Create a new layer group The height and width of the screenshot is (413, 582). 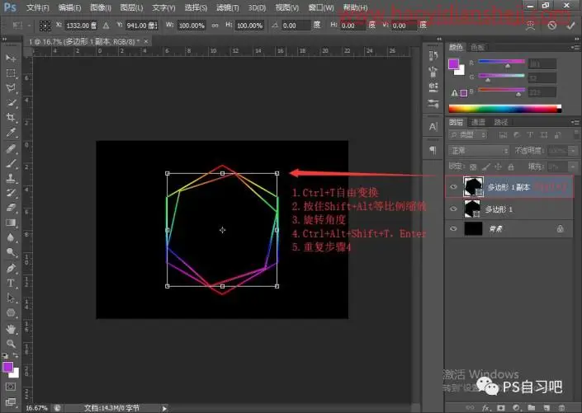pos(531,407)
